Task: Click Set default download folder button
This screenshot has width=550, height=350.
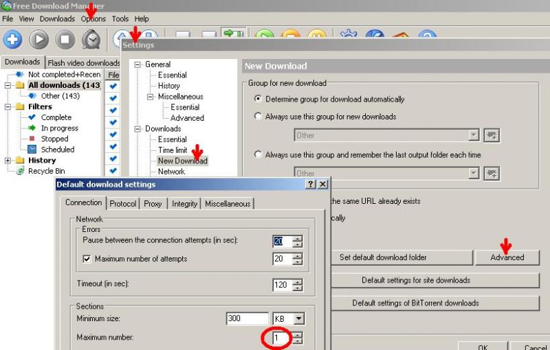Action: point(383,257)
